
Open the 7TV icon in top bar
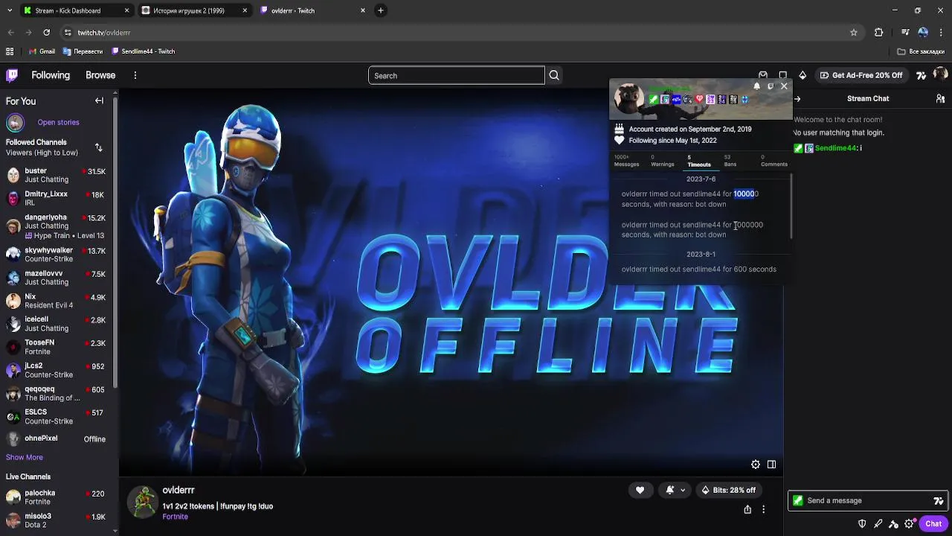tap(922, 75)
